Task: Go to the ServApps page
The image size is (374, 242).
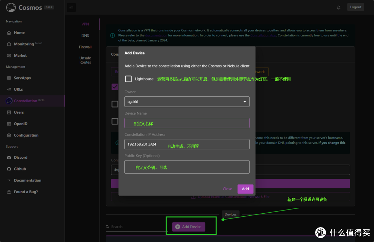Action: tap(32, 78)
